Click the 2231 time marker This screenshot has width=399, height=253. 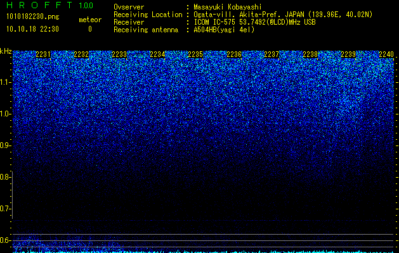pyautogui.click(x=43, y=54)
